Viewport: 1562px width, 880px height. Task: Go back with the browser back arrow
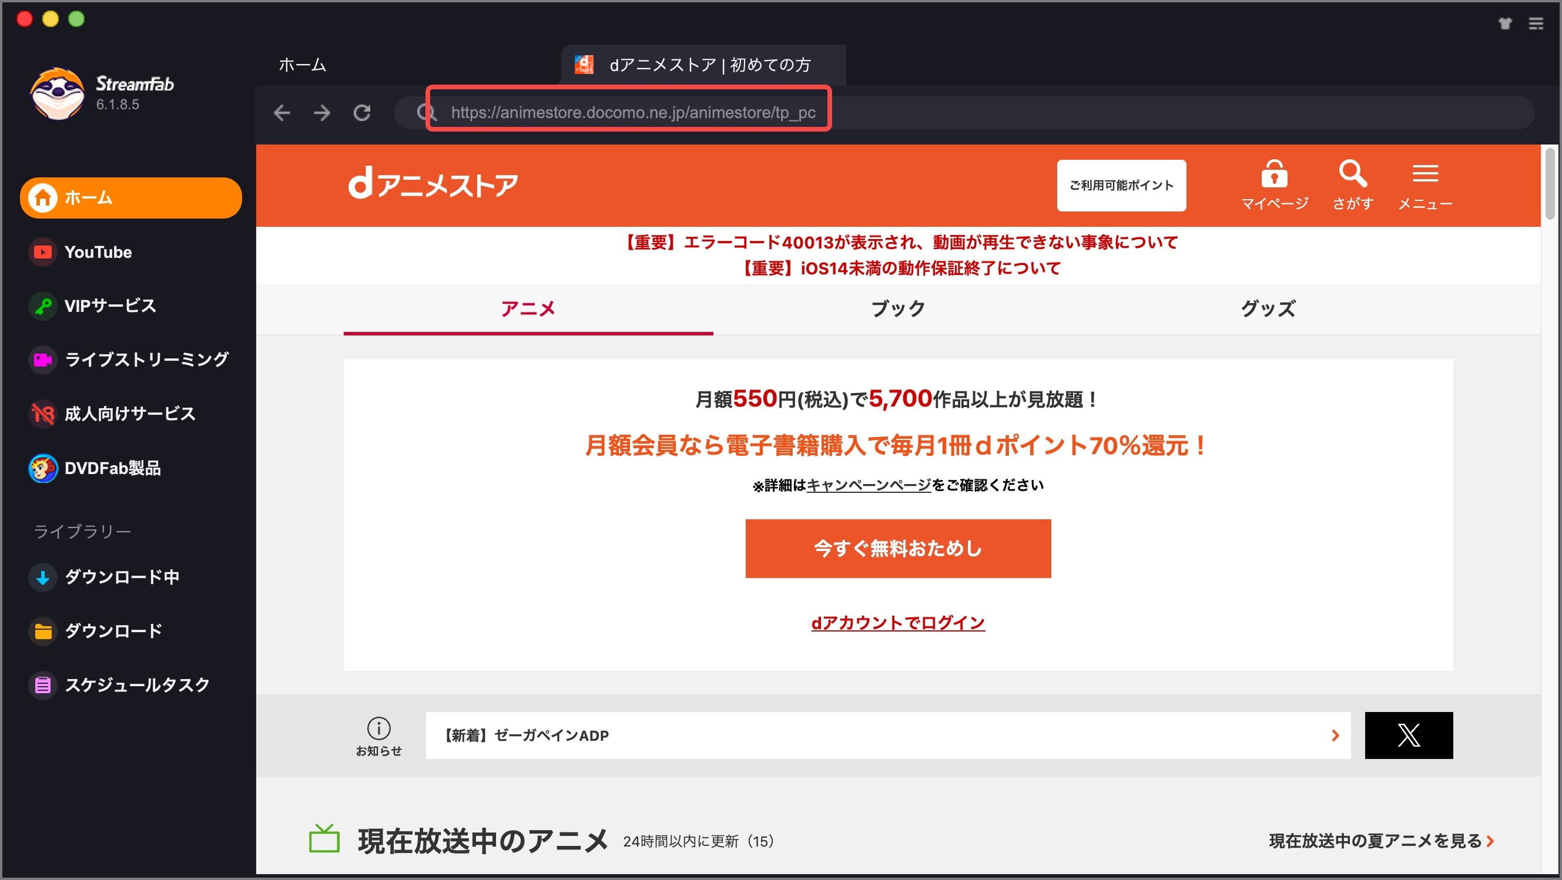[282, 113]
